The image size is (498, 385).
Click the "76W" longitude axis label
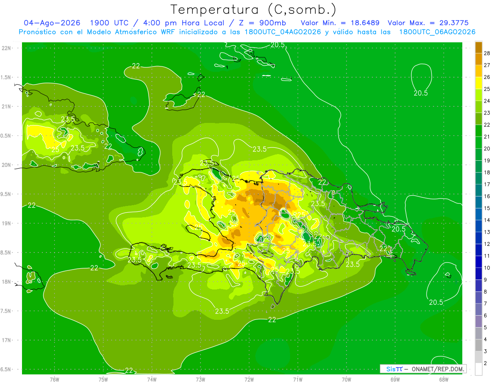(x=54, y=379)
